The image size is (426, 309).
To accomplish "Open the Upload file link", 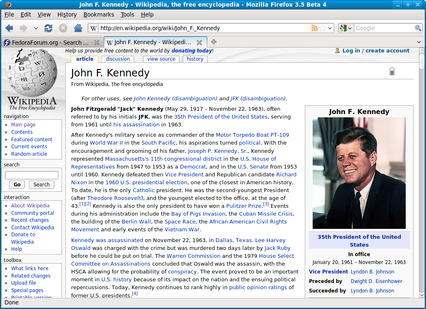I will click(x=23, y=283).
